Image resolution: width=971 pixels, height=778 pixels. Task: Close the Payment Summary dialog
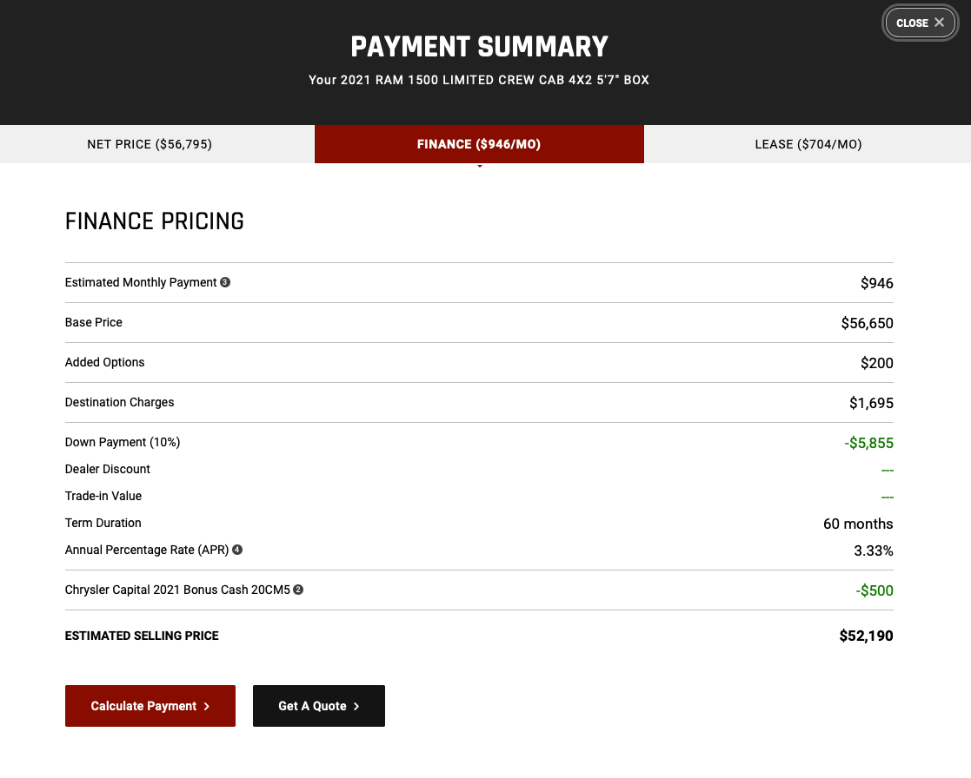(x=920, y=23)
